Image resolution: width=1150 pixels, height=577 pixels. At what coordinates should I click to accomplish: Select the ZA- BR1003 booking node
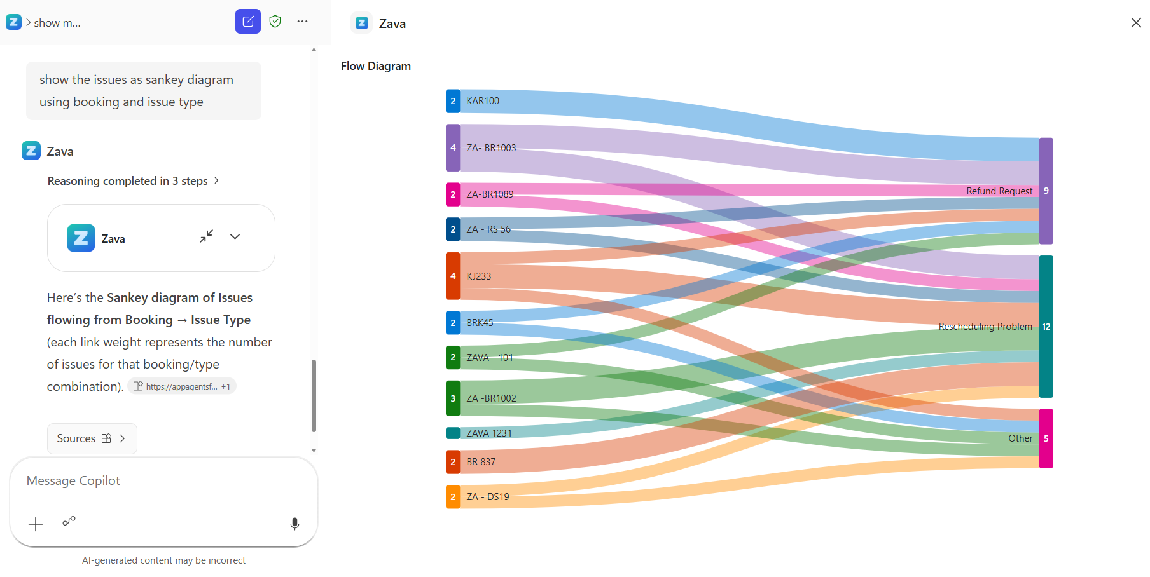[x=453, y=147]
